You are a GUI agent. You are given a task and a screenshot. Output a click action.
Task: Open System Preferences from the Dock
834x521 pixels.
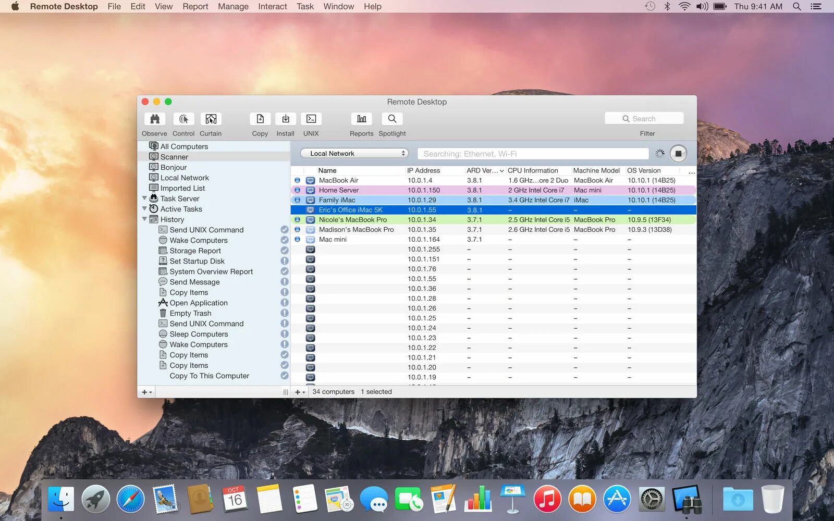pyautogui.click(x=652, y=499)
